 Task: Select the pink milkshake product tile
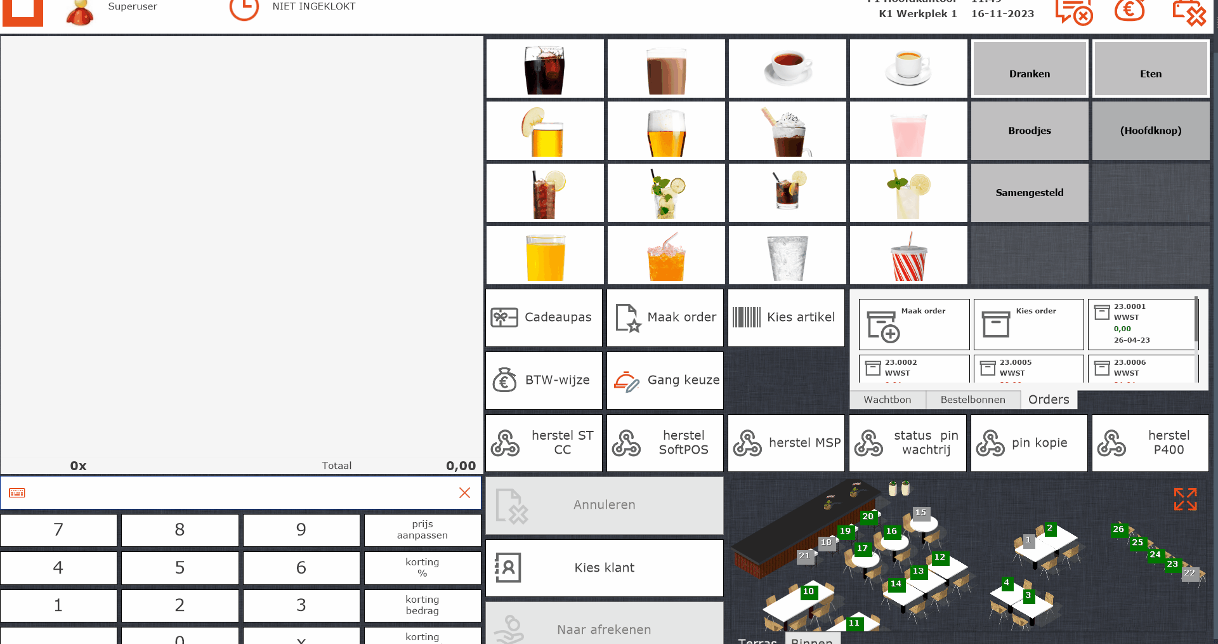click(908, 131)
